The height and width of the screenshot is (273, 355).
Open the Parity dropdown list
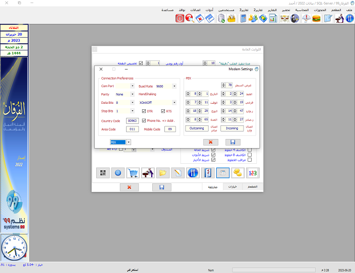pyautogui.click(x=133, y=94)
